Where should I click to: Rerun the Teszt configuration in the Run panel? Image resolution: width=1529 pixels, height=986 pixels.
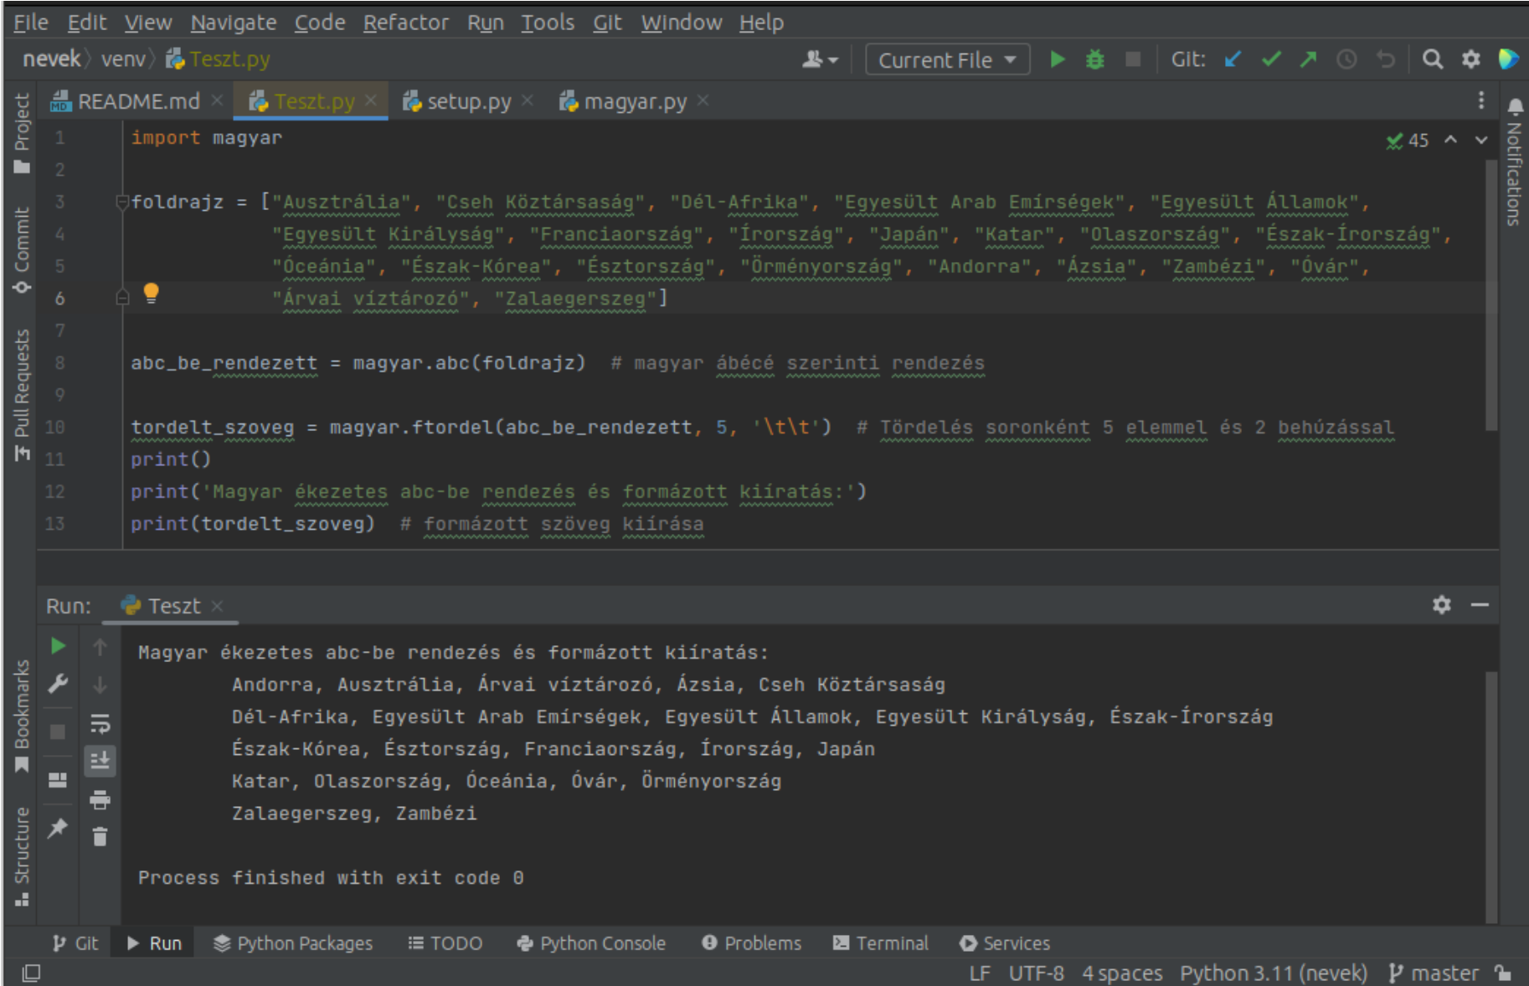tap(58, 645)
